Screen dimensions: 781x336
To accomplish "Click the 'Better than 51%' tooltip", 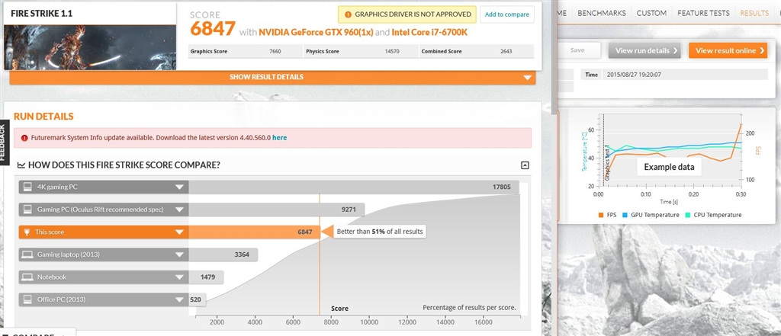I will [380, 232].
